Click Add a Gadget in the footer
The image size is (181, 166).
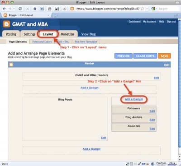pyautogui.click(x=91, y=149)
